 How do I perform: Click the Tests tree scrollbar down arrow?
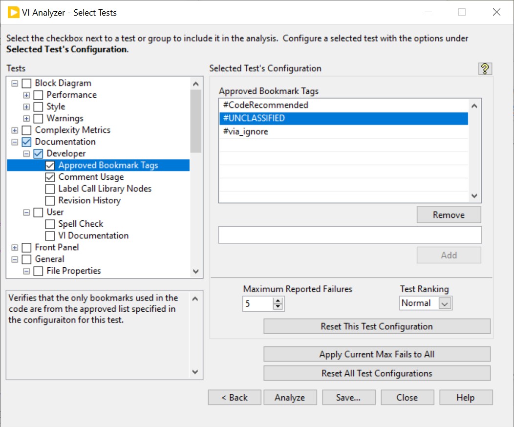[196, 271]
